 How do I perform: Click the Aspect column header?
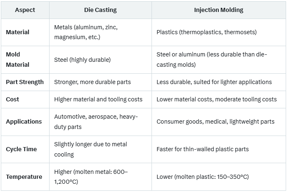[x=25, y=10]
